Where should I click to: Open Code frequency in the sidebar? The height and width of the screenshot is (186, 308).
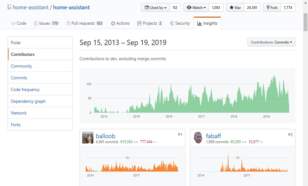(x=40, y=89)
